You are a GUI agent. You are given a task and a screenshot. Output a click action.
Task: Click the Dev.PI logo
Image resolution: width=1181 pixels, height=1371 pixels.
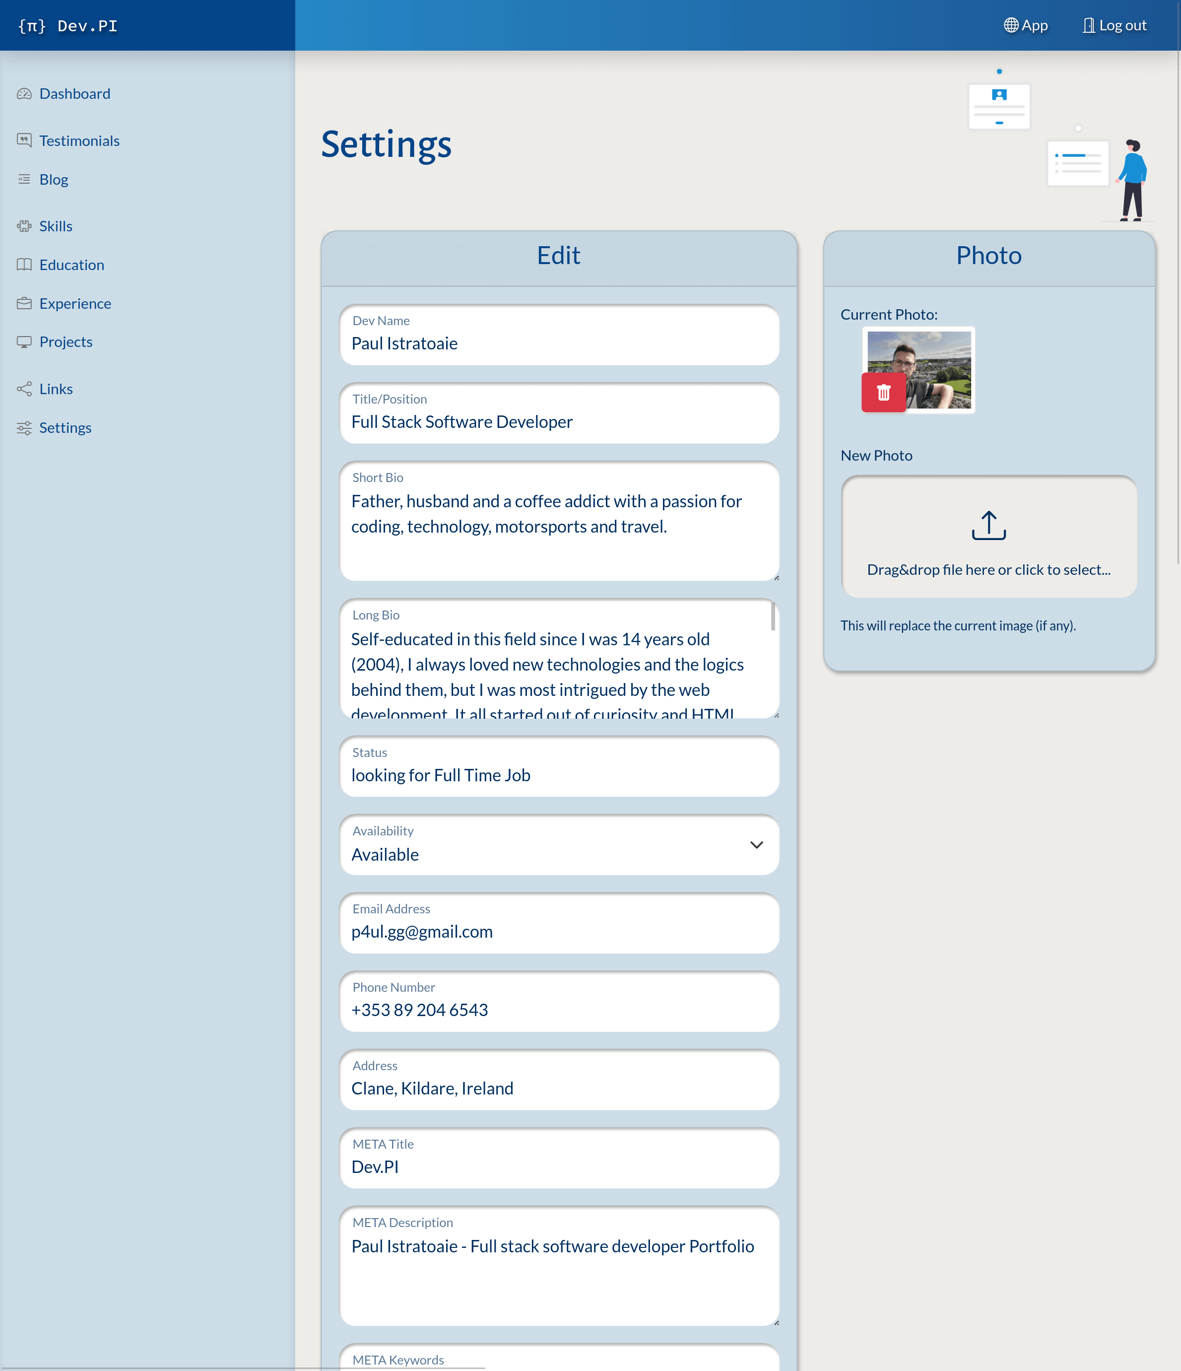tap(67, 26)
